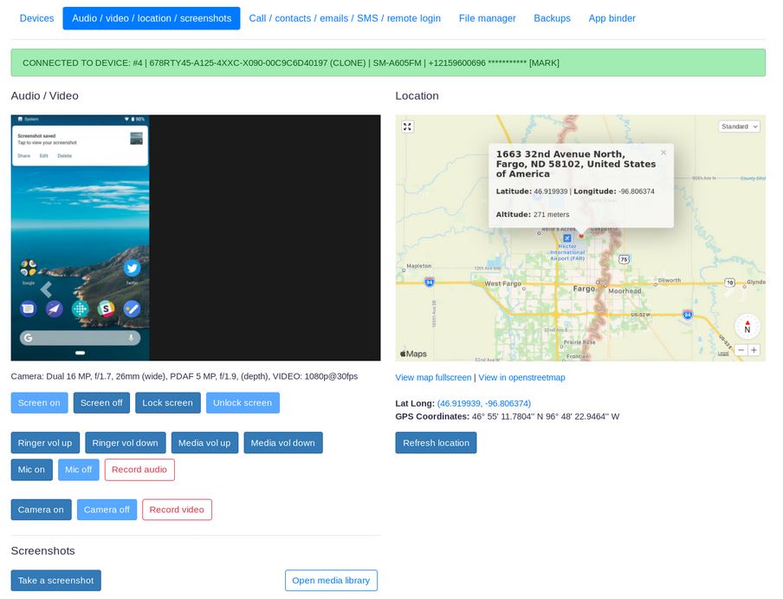Image resolution: width=783 pixels, height=599 pixels.
Task: Tap the blue pen Tasks icon on phone
Action: (132, 309)
